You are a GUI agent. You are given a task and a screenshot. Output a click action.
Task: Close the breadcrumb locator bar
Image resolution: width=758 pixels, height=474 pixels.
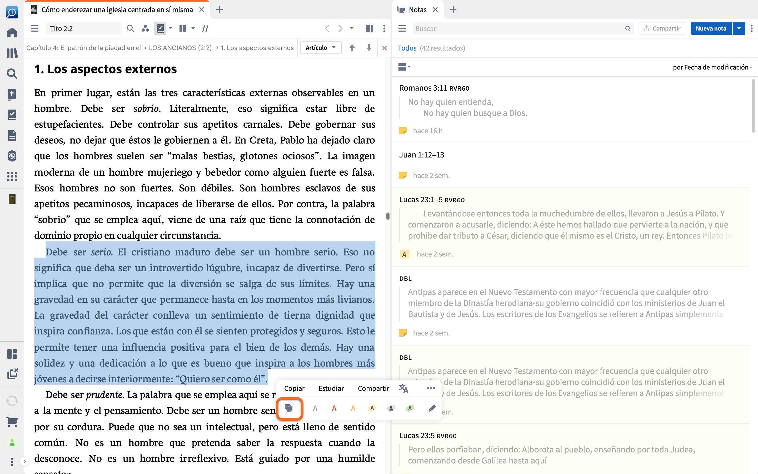pos(385,48)
